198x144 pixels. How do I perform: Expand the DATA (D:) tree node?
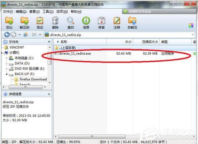click(x=6, y=64)
